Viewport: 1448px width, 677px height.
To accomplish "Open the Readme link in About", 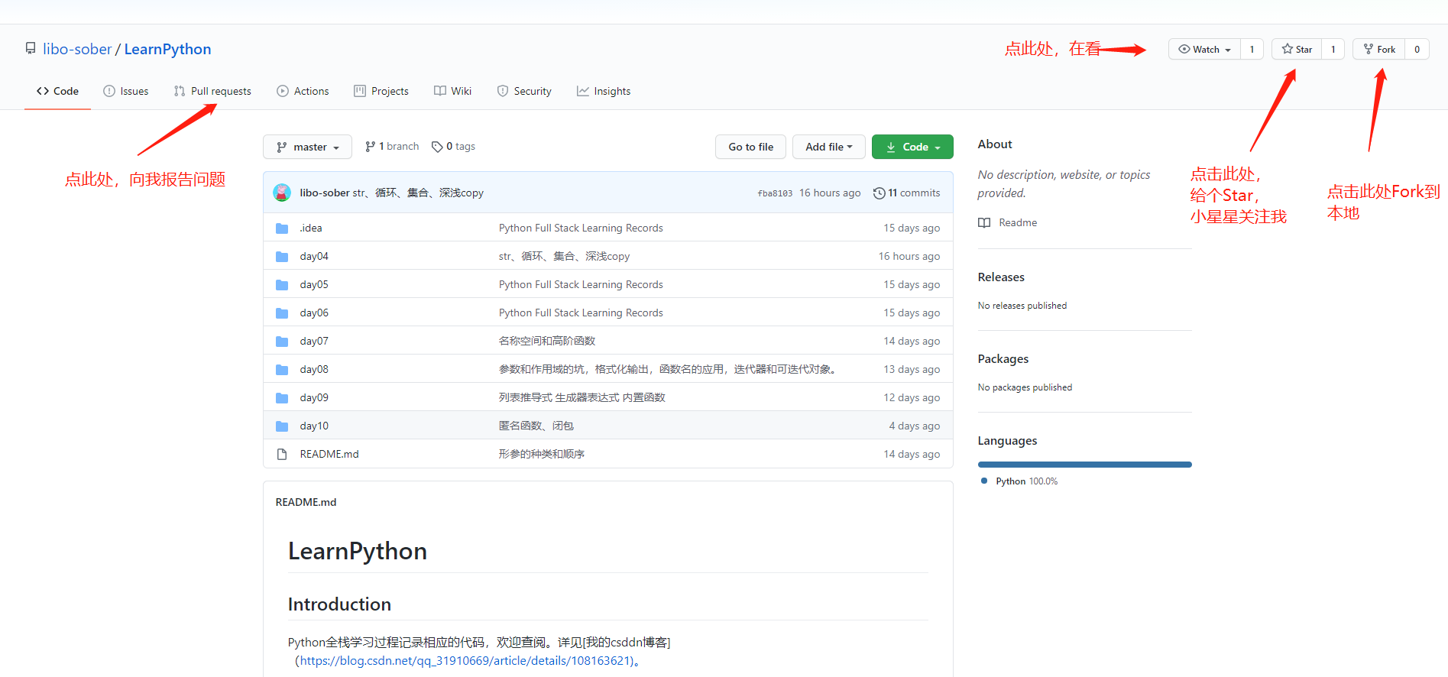I will tap(1008, 223).
